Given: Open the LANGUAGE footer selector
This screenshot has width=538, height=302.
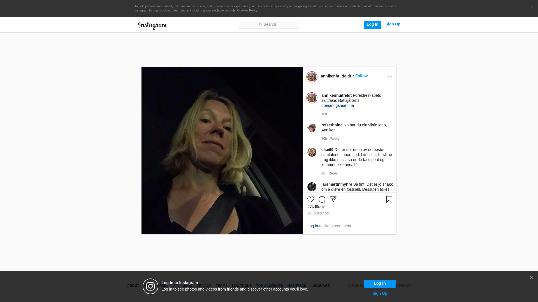Looking at the screenshot, I should (320, 286).
